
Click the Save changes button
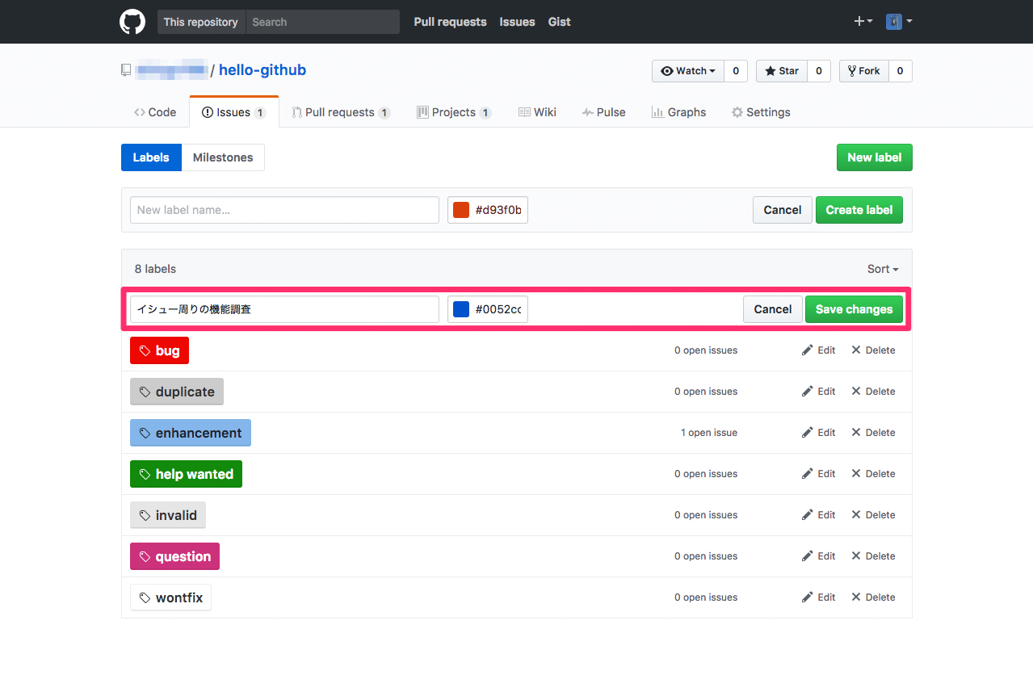pyautogui.click(x=854, y=309)
